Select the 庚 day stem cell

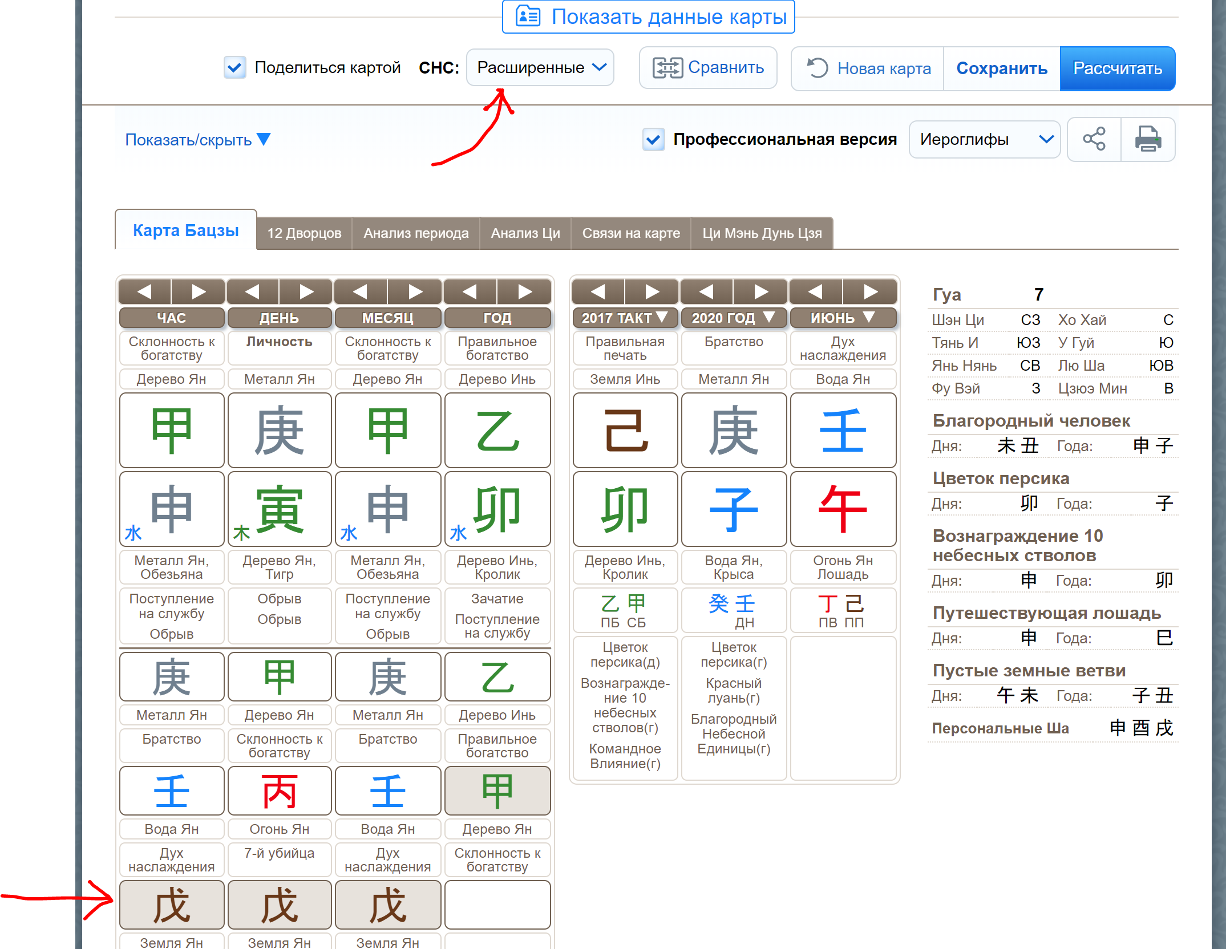(x=279, y=431)
